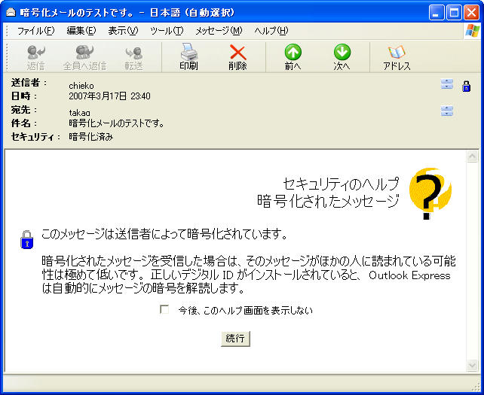Open the ヘルプ (Help) menu

pyautogui.click(x=271, y=31)
